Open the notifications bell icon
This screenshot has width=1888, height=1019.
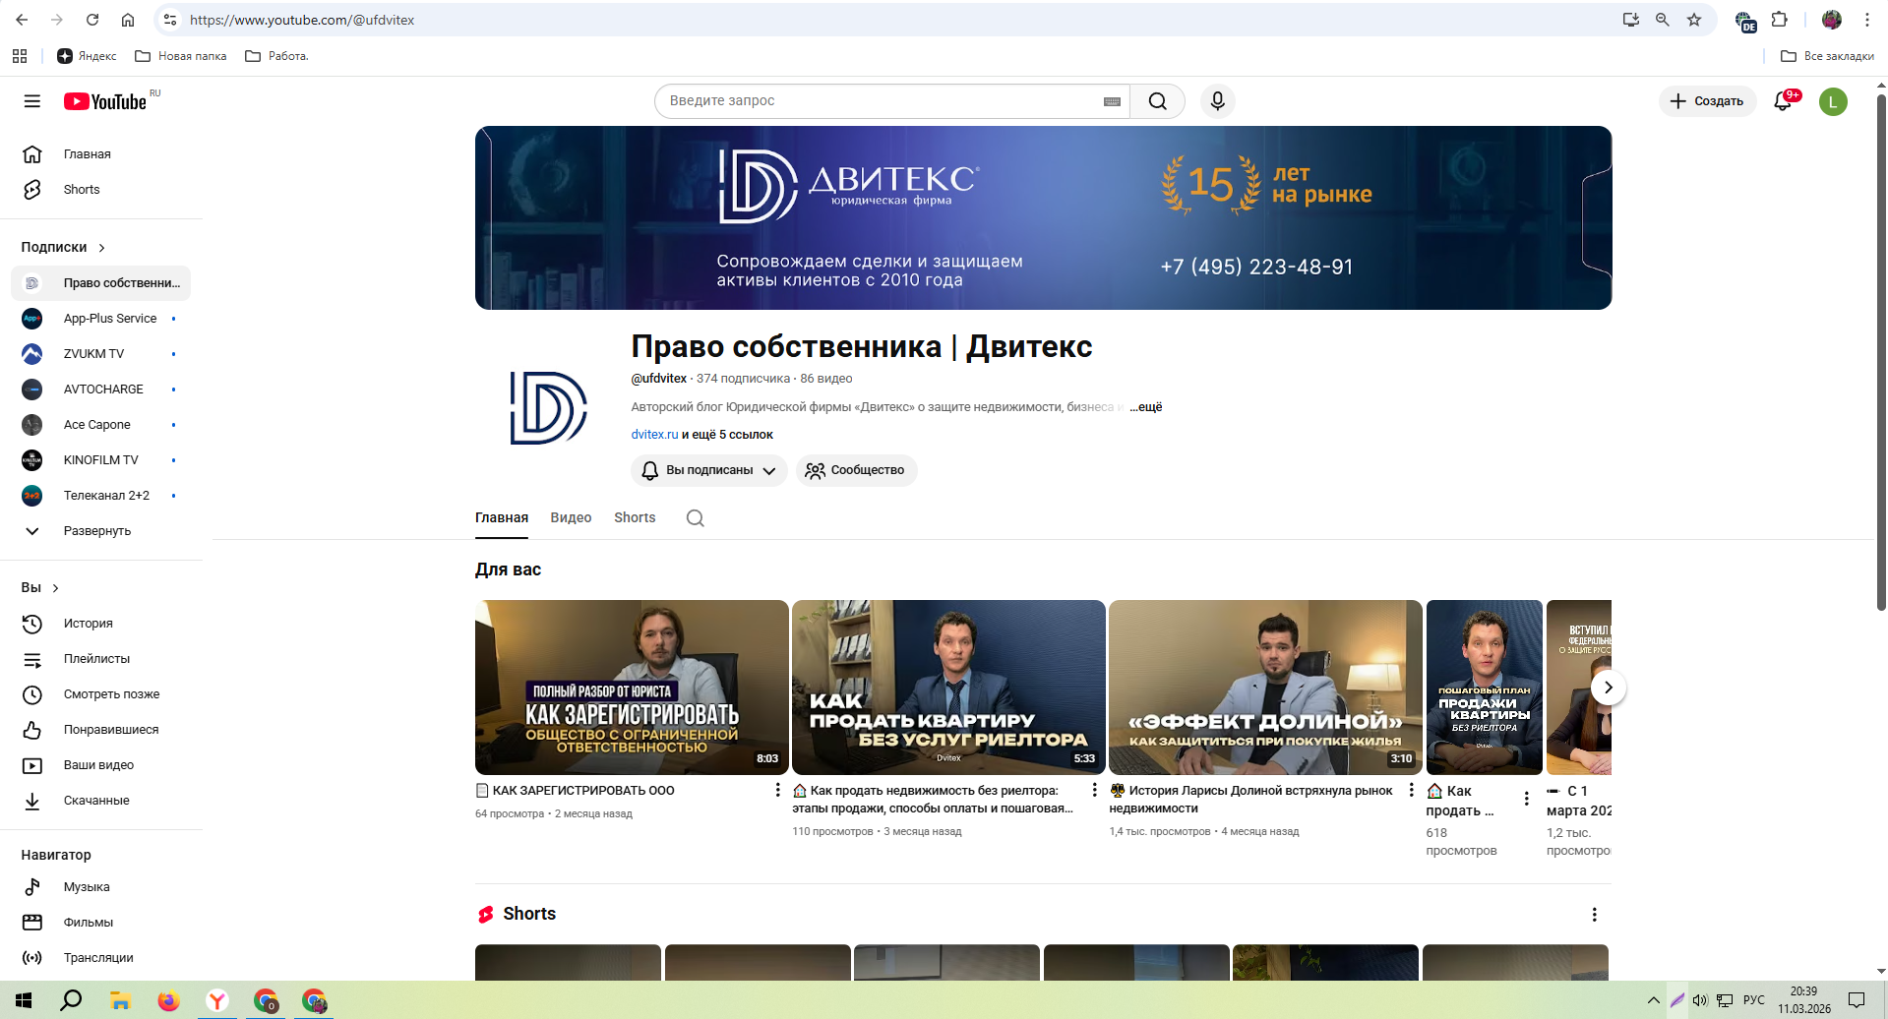click(1783, 101)
